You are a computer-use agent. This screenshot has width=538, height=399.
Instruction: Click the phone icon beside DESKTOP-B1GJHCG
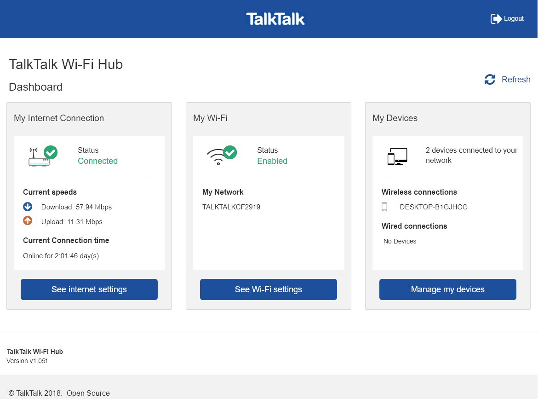point(384,207)
